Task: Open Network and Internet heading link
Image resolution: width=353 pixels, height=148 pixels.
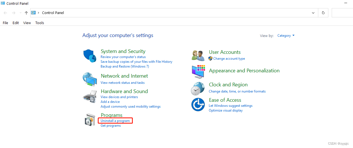Action: tap(124, 76)
